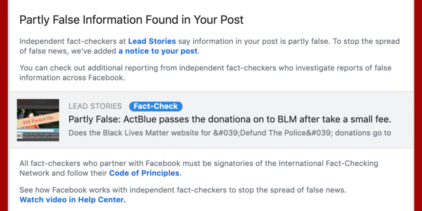Click Watch video in Help Center

point(73,200)
